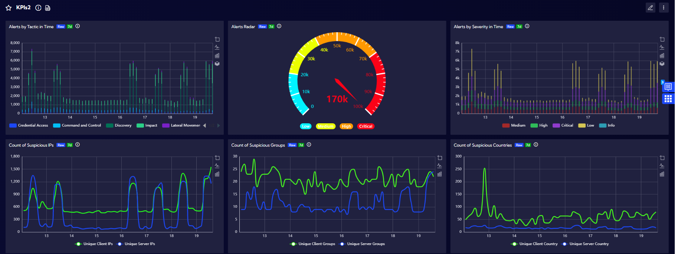675x254 pixels.
Task: Open the three-dot dashboard options menu
Action: coord(663,8)
